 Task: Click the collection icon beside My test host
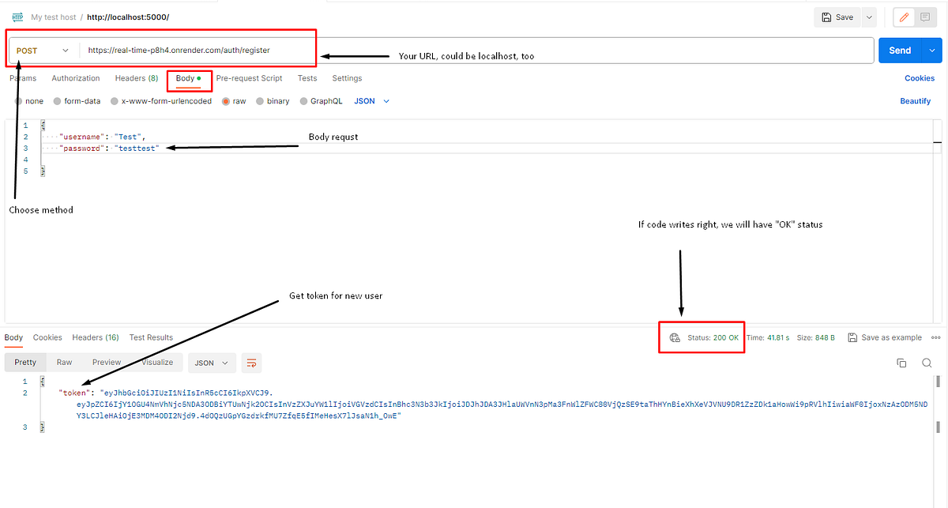tap(17, 17)
